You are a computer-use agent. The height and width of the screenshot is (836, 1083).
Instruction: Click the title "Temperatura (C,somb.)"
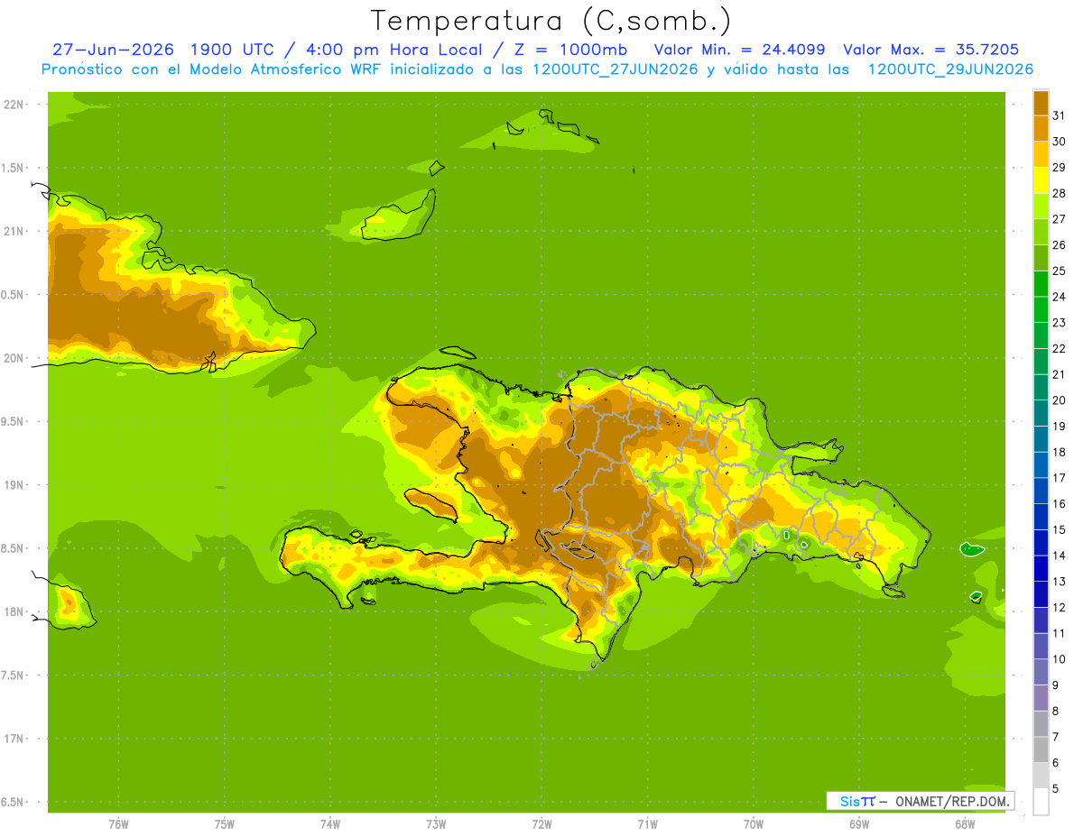pyautogui.click(x=551, y=21)
